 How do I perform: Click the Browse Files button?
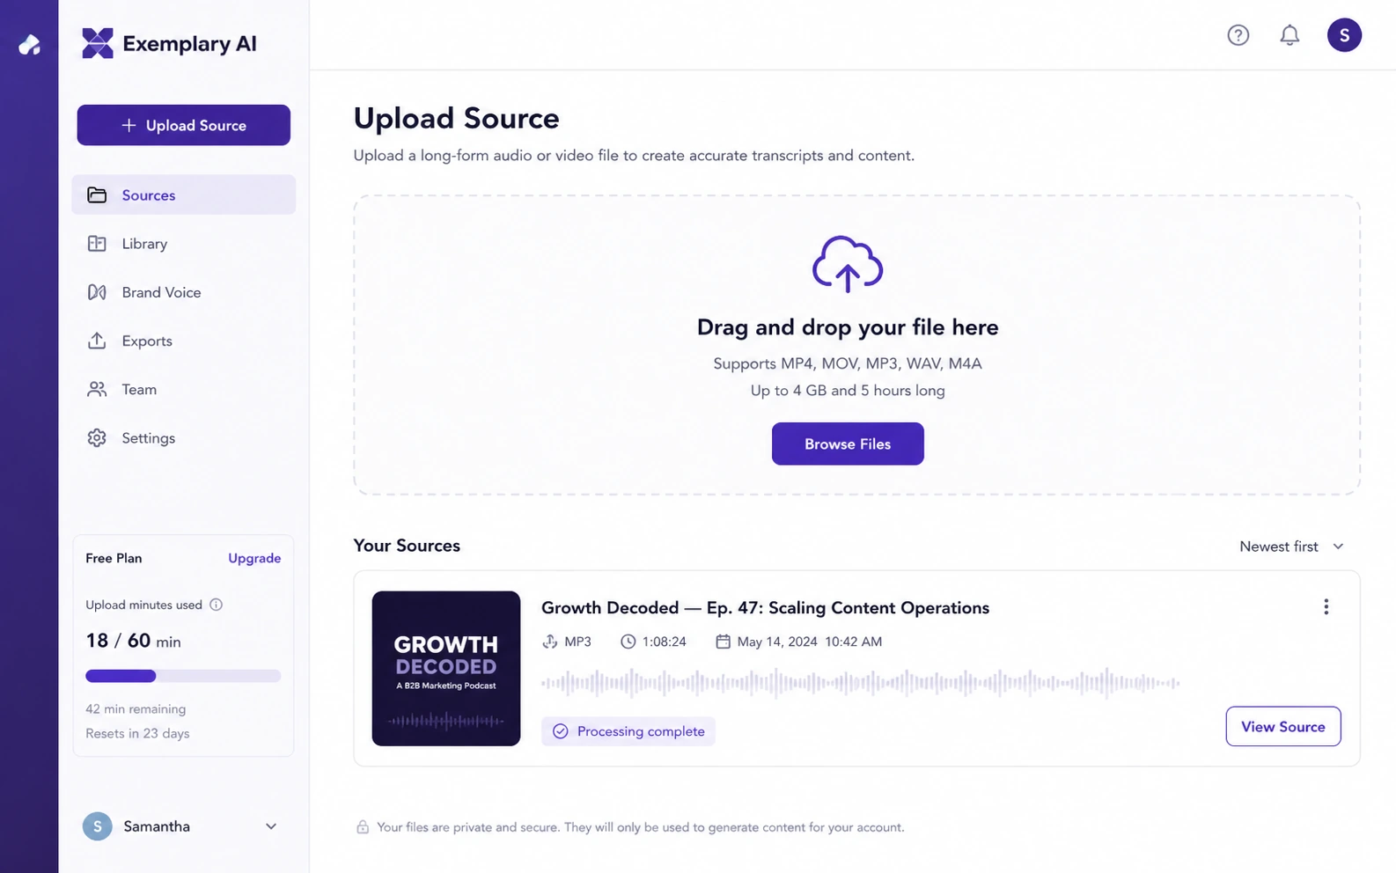click(848, 444)
